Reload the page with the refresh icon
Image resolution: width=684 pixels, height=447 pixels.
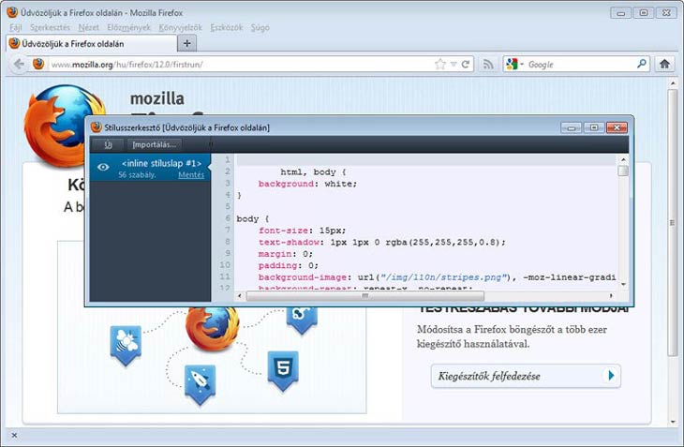466,64
